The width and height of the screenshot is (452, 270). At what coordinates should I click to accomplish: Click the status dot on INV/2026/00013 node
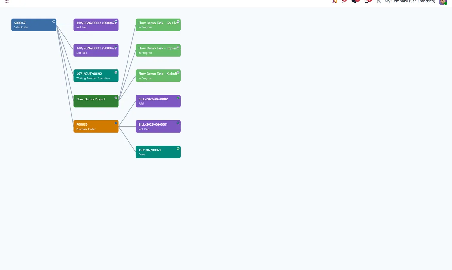[116, 22]
